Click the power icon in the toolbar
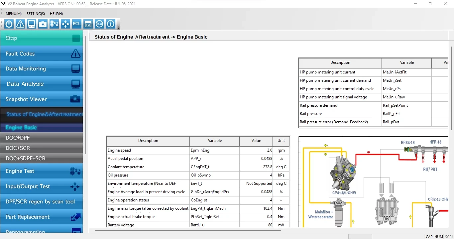The image size is (454, 239). pyautogui.click(x=9, y=24)
